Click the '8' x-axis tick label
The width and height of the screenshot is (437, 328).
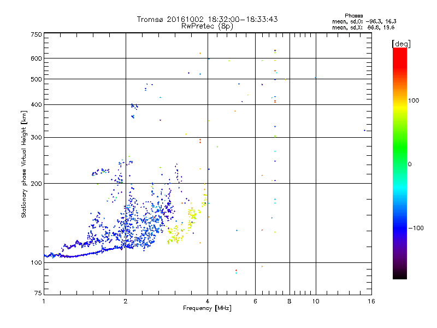(290, 301)
